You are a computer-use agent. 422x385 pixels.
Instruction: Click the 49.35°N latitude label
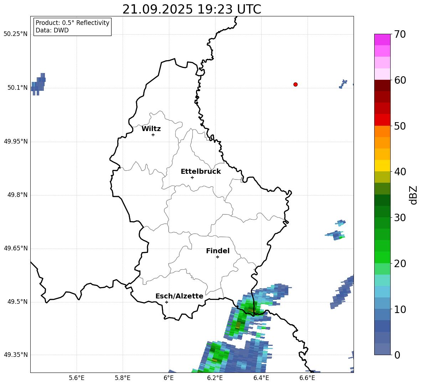click(16, 355)
